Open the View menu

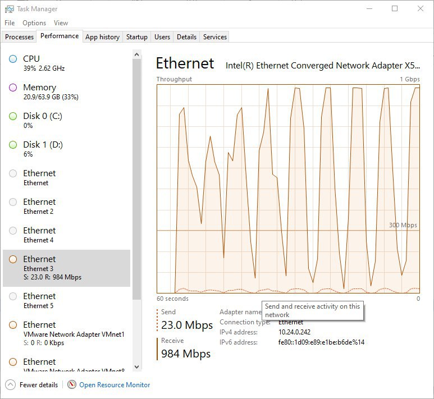(x=61, y=23)
